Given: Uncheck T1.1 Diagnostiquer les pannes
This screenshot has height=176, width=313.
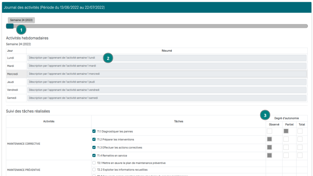Looking at the screenshot, I should [94, 131].
